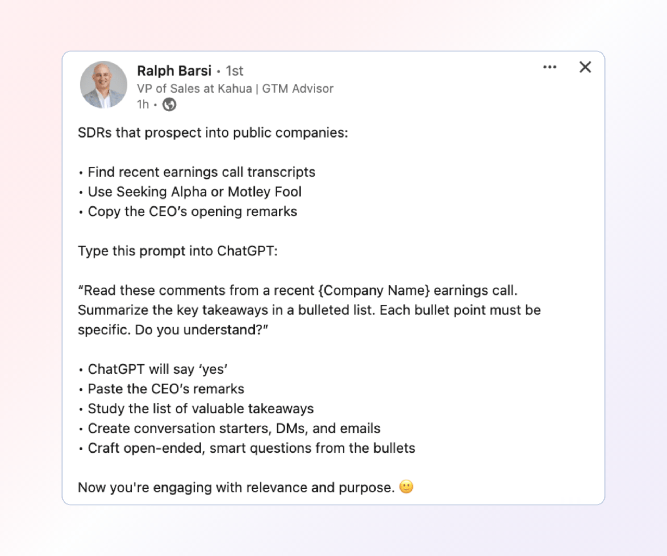Click the 'Study the list of valuable takeaways' bullet
The height and width of the screenshot is (556, 667).
201,409
